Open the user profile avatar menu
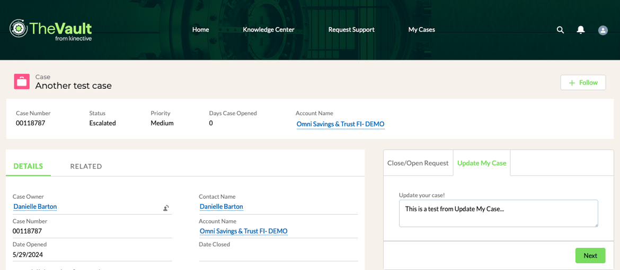The image size is (620, 270). pyautogui.click(x=603, y=30)
